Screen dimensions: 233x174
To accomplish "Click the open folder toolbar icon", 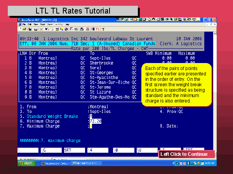I will 25,29.
